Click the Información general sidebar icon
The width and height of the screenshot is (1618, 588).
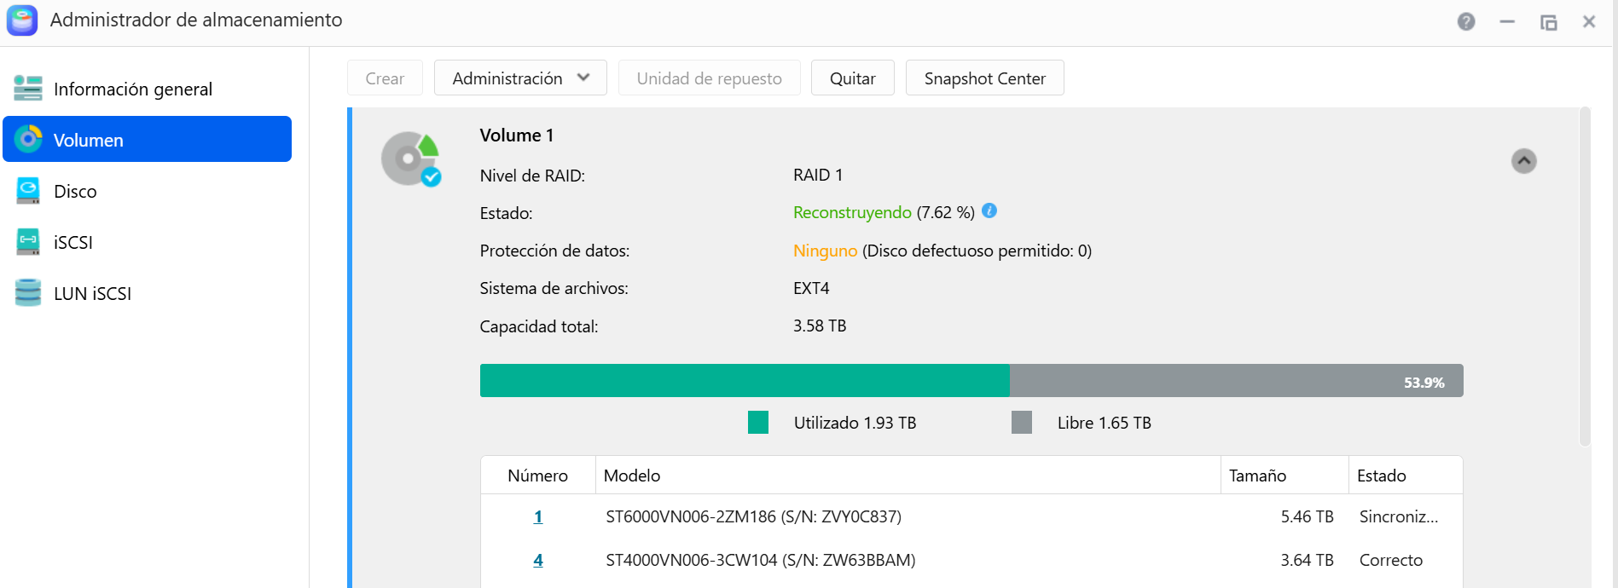click(x=28, y=89)
